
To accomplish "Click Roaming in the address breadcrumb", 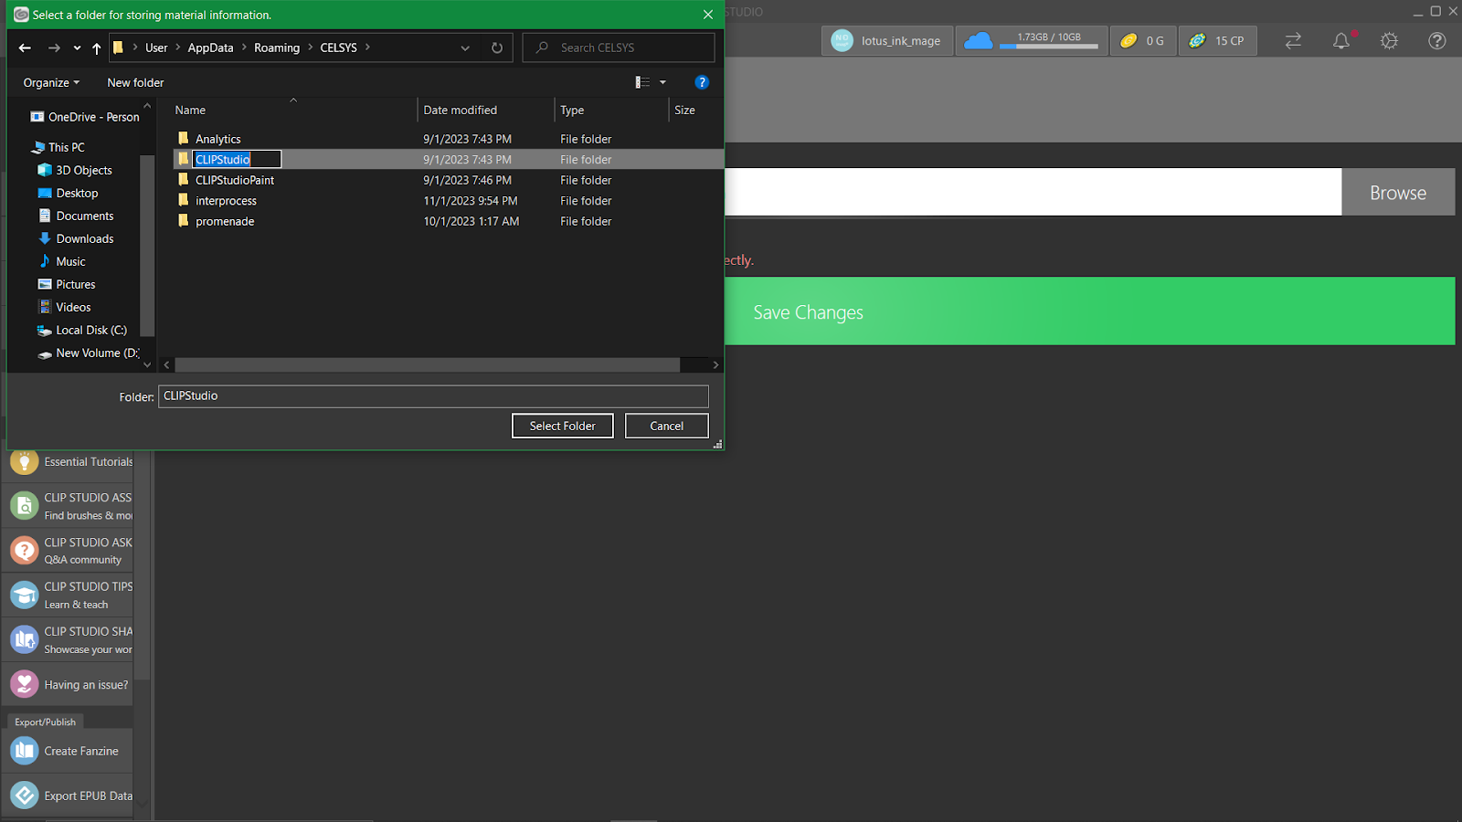I will 277,47.
